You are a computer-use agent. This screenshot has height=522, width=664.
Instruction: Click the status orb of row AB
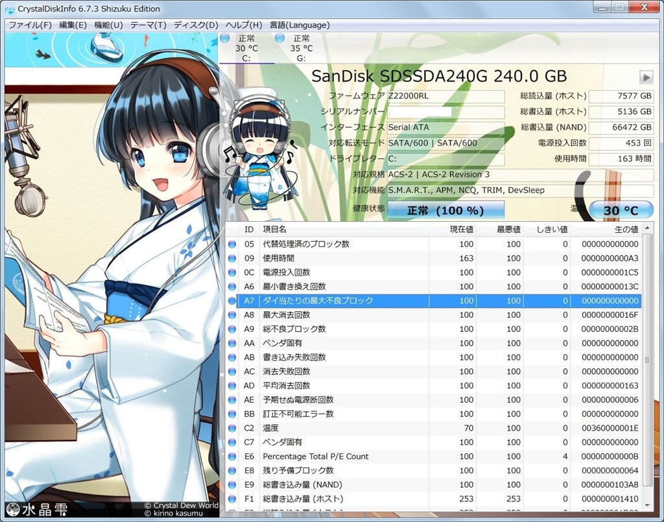[232, 358]
